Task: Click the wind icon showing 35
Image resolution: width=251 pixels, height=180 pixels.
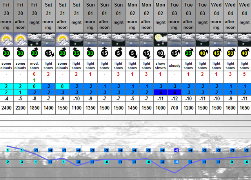Action: tap(76, 52)
